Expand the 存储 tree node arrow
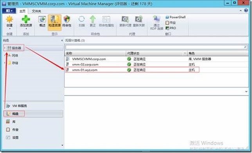This screenshot has height=153, width=252. [x=5, y=63]
